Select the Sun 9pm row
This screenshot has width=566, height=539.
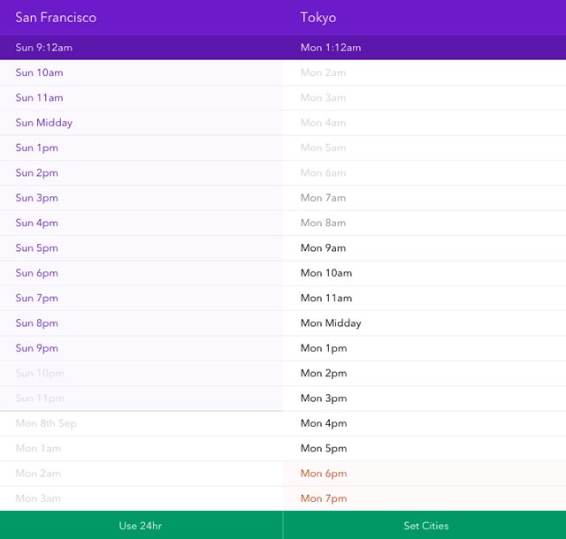point(141,348)
